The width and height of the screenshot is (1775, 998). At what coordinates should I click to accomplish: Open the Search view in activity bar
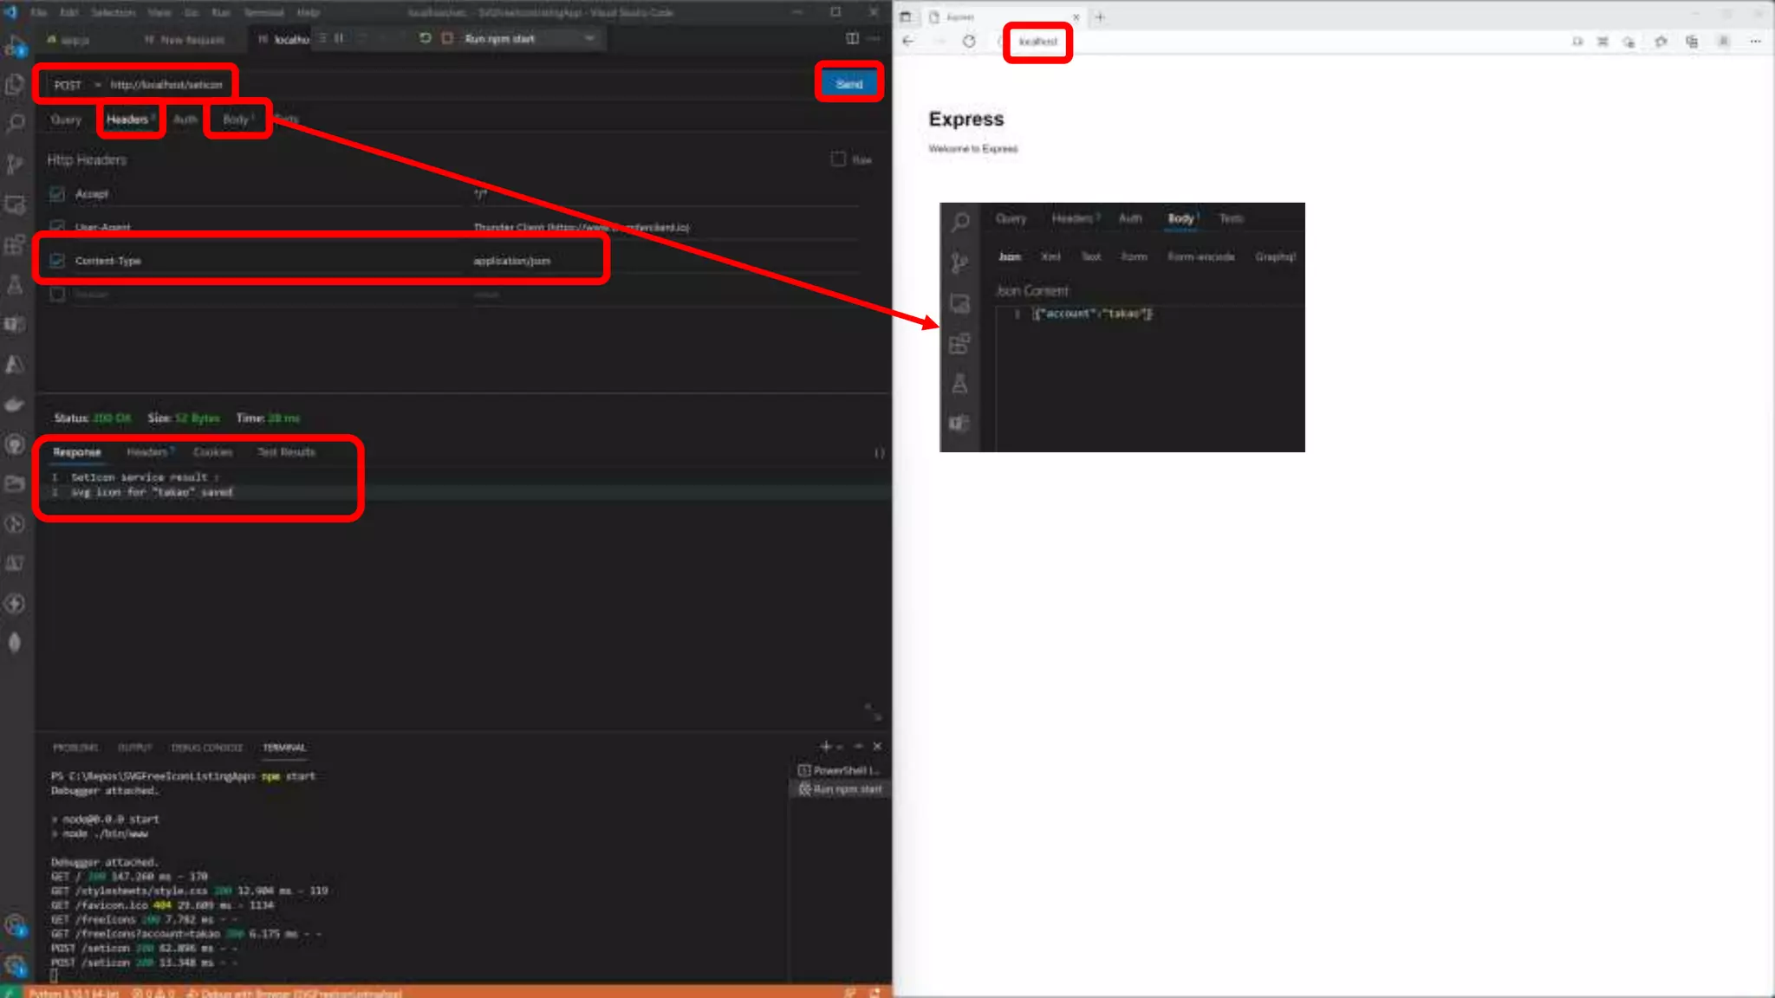15,124
